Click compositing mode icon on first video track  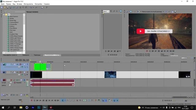pos(22,67)
